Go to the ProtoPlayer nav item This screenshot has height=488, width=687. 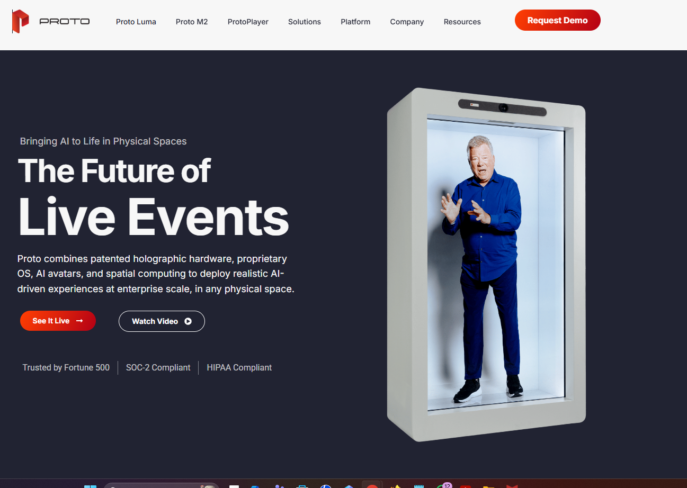pos(248,22)
